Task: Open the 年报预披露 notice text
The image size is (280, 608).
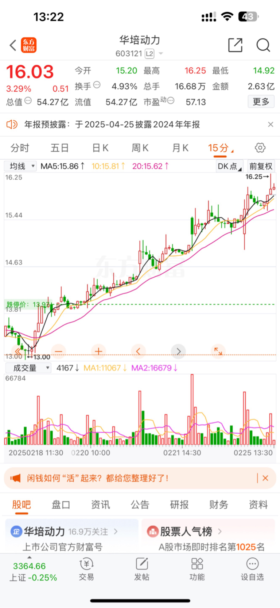Action: point(112,125)
